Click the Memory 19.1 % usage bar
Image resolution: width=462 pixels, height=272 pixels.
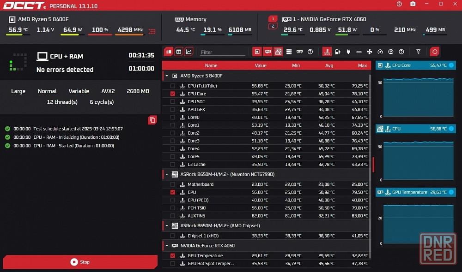tap(213, 35)
